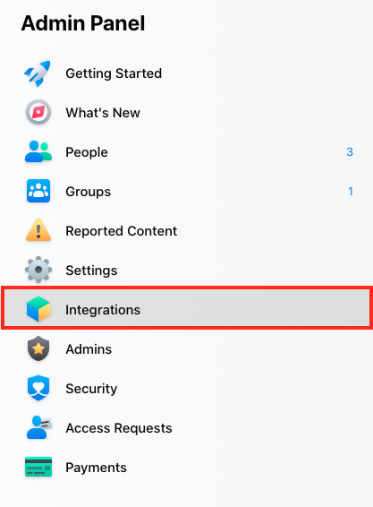Select the highlighted Integrations row
The width and height of the screenshot is (373, 507).
187,308
